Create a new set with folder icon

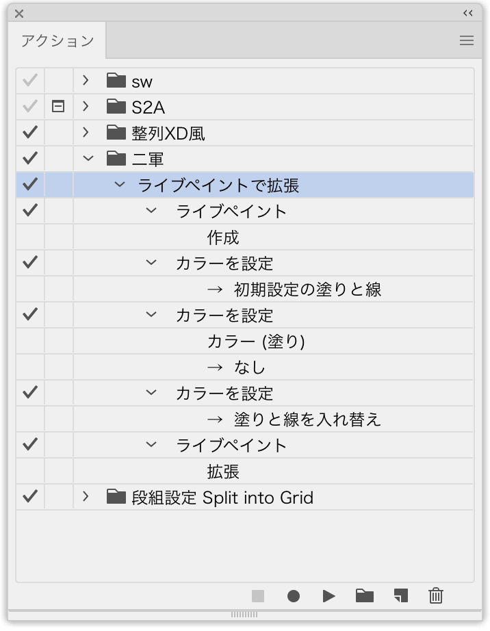365,596
